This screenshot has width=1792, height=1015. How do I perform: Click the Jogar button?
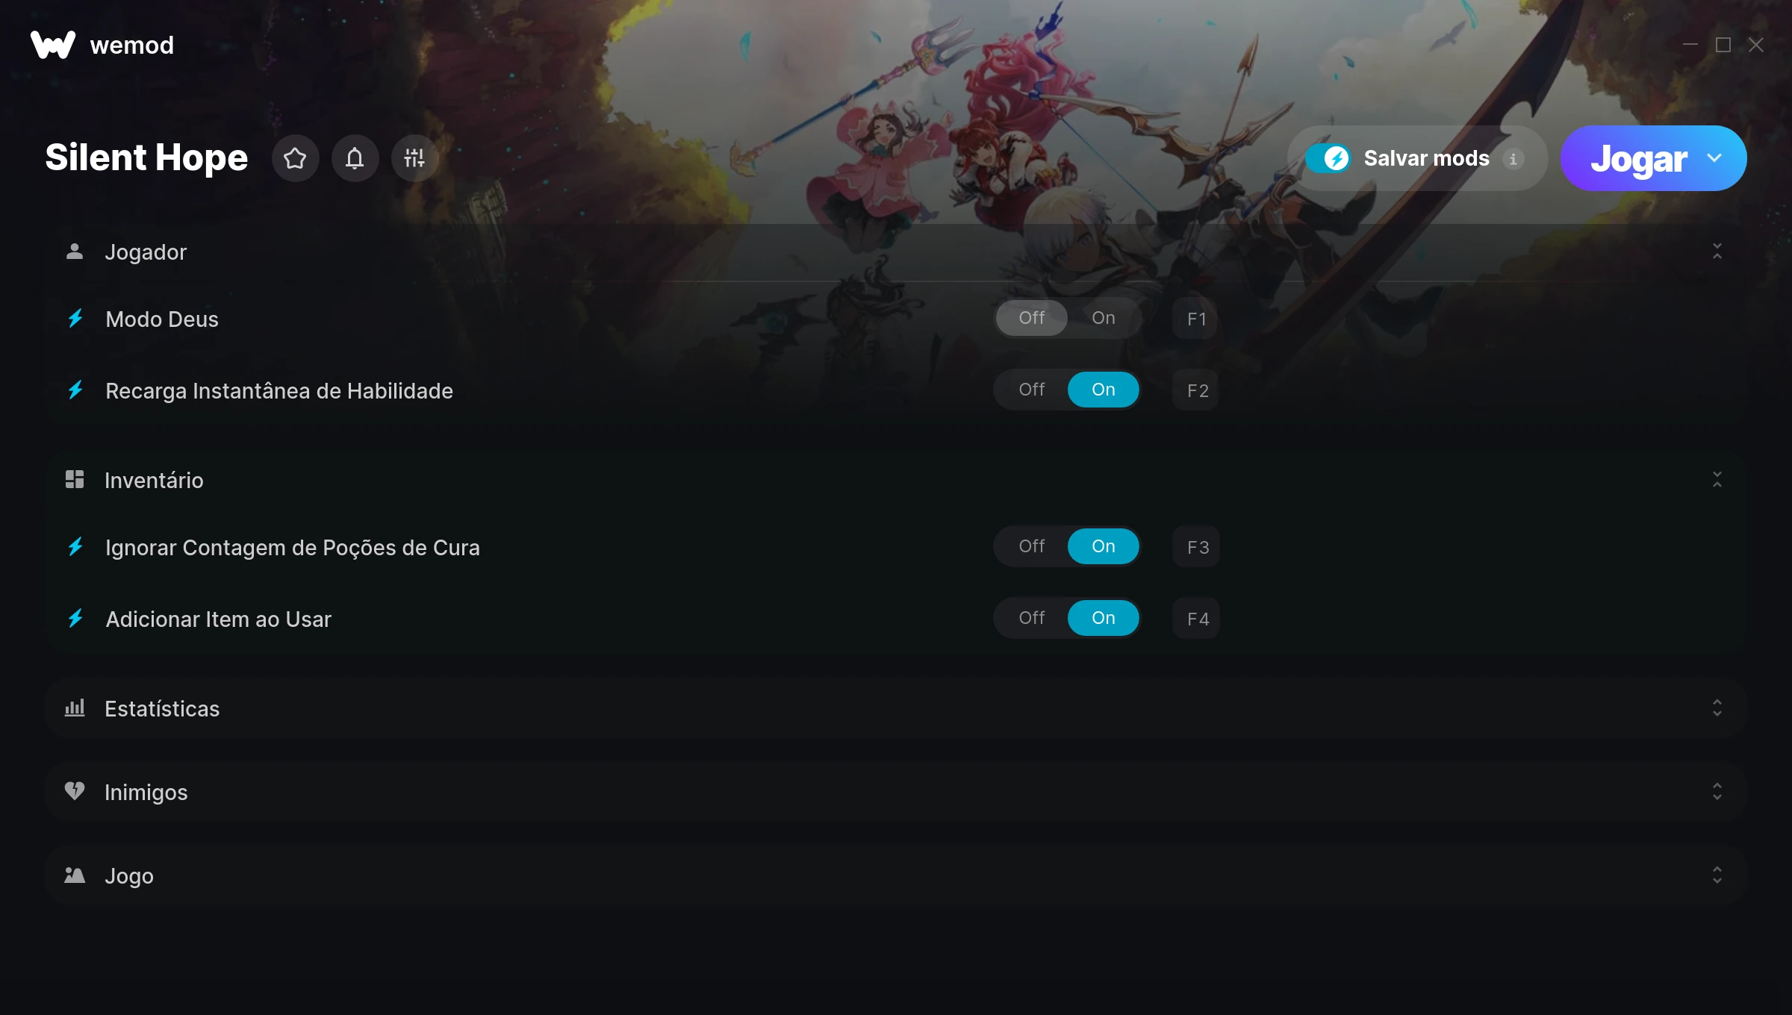point(1638,158)
